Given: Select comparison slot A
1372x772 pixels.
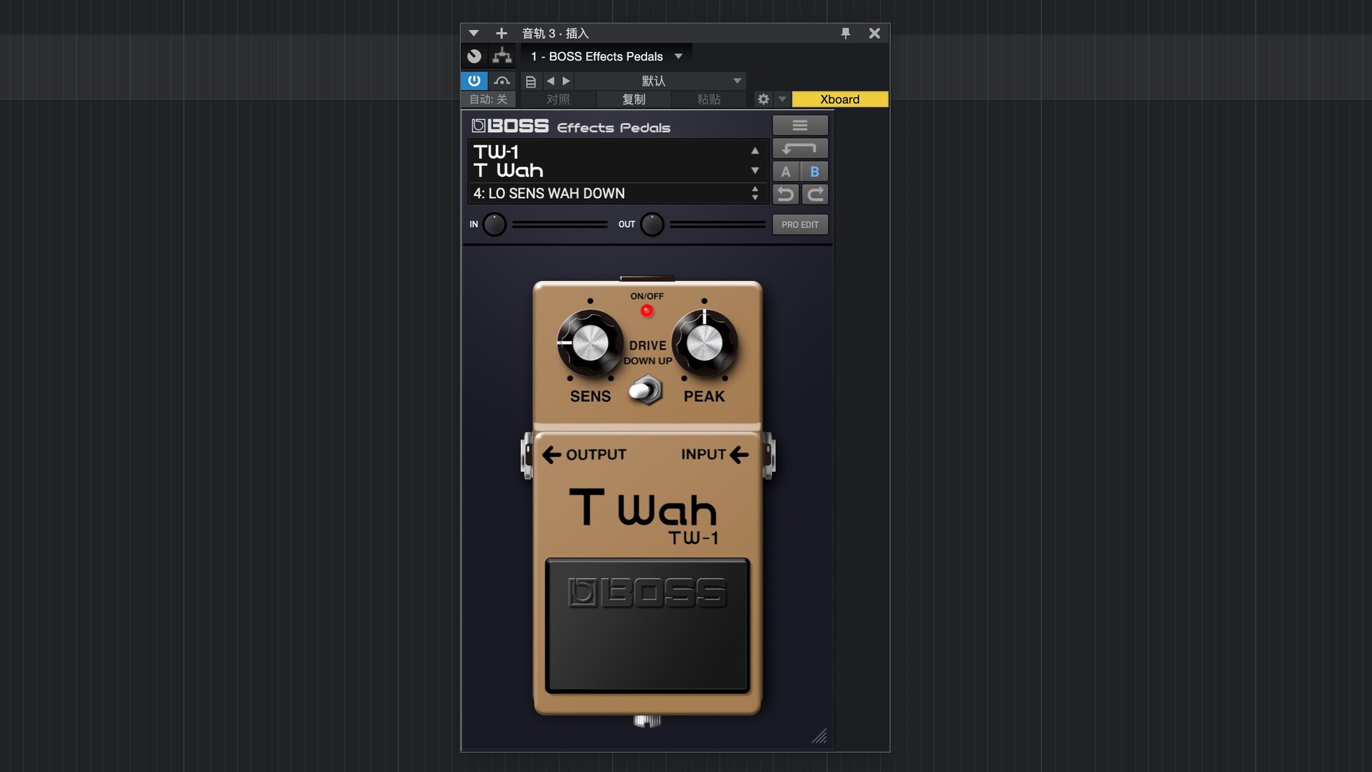Looking at the screenshot, I should [x=786, y=172].
